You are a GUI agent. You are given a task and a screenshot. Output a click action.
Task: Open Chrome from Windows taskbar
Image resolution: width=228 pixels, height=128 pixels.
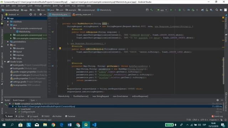point(53,125)
